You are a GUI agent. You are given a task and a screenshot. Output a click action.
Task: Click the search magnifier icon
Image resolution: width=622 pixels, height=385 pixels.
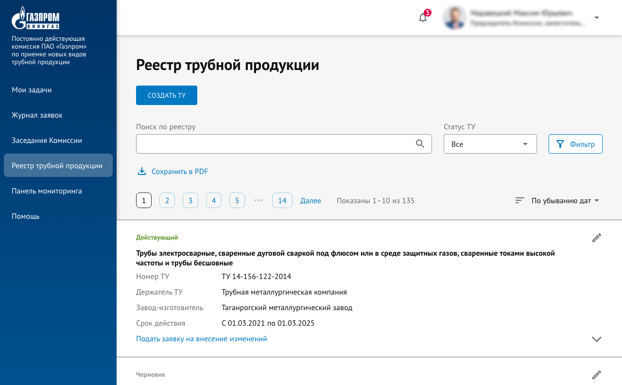(420, 144)
